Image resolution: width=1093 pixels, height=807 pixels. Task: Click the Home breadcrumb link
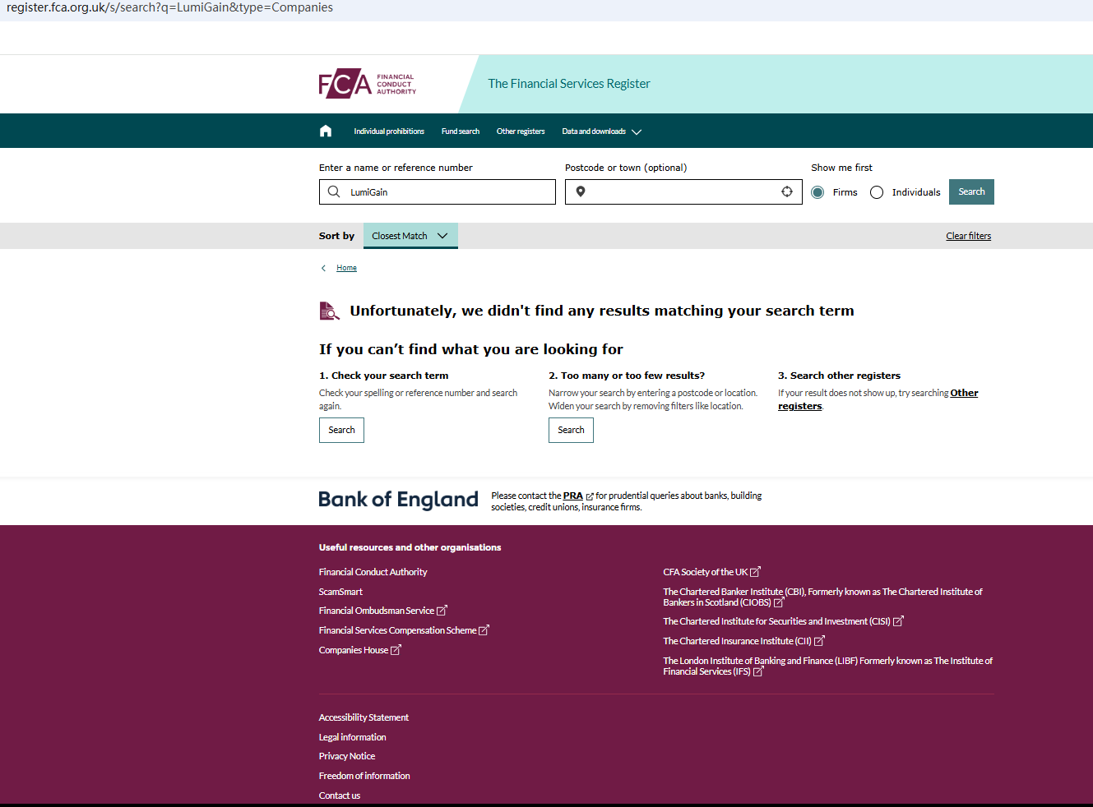pos(346,268)
